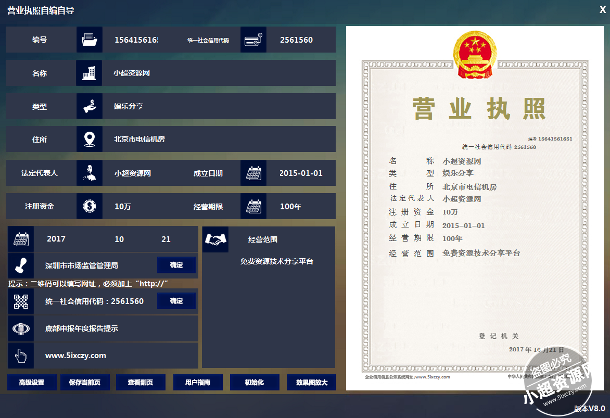This screenshot has width=610, height=418.
Task: Click the 法定代表人 label
Action: pos(39,173)
